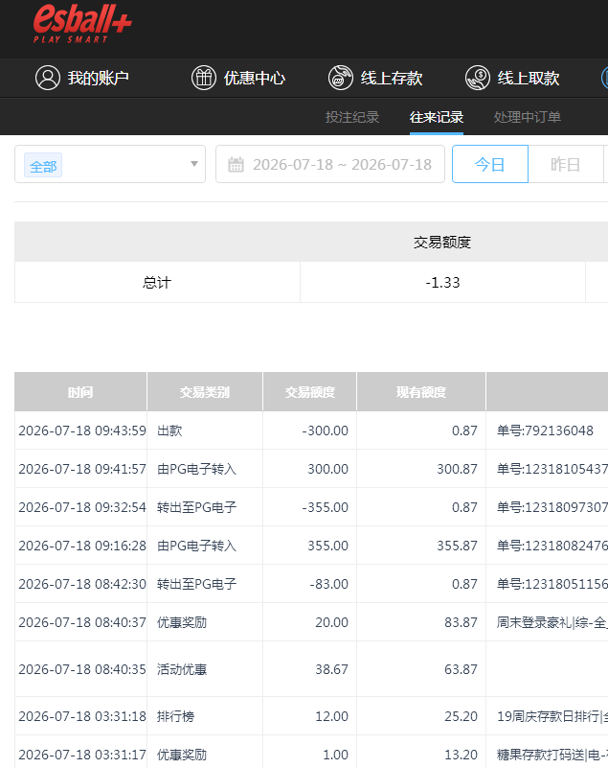Click order number 单号:12318105437
Viewport: 608px width, 768px height.
pyautogui.click(x=552, y=469)
